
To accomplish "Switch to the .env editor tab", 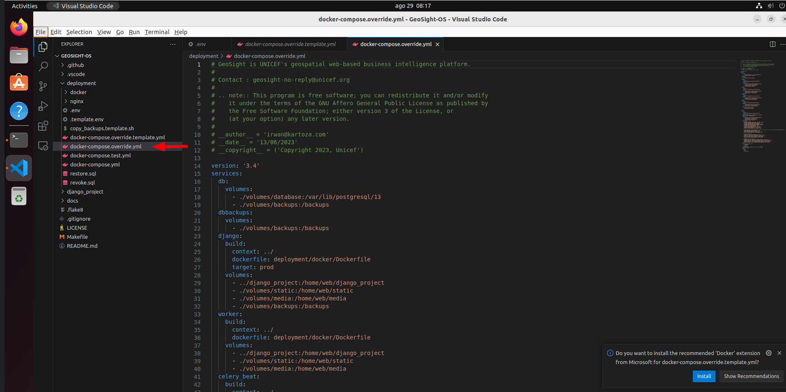I will [x=207, y=44].
